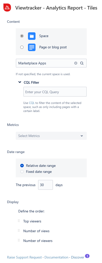Click drag handle beside Number of views
Image resolution: width=102 pixels, height=263 pixels.
click(x=19, y=231)
